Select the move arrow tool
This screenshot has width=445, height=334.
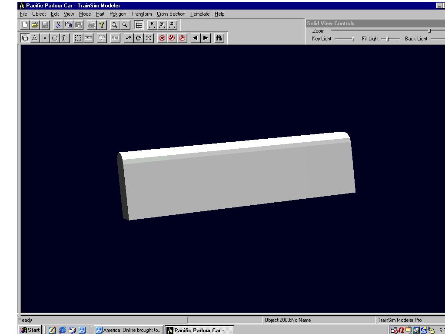tap(128, 38)
